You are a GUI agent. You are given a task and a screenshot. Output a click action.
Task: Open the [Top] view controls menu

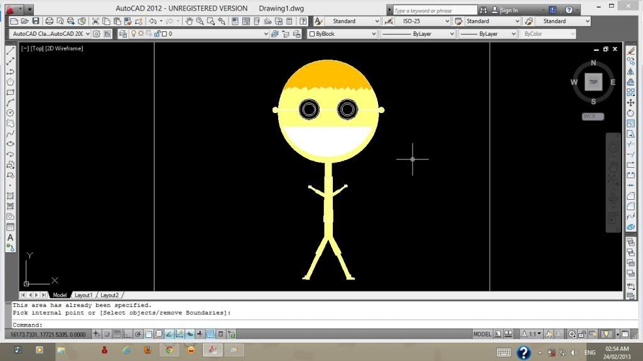(37, 48)
